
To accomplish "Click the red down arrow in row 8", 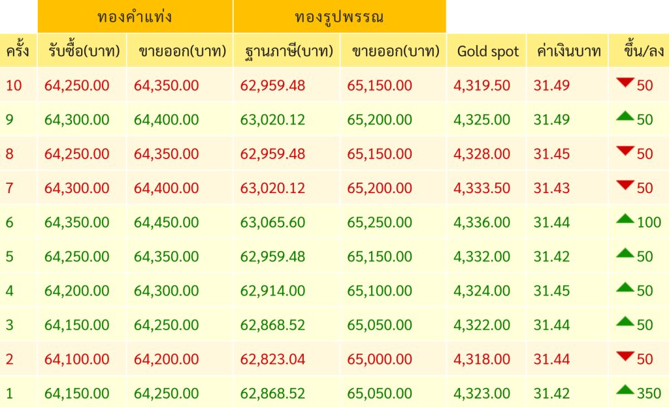I will pyautogui.click(x=625, y=151).
